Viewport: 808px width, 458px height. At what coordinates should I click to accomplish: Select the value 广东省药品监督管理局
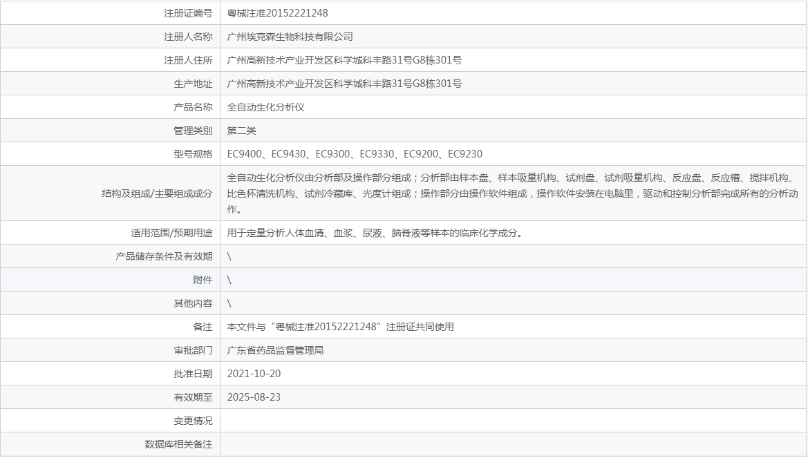[x=275, y=350]
